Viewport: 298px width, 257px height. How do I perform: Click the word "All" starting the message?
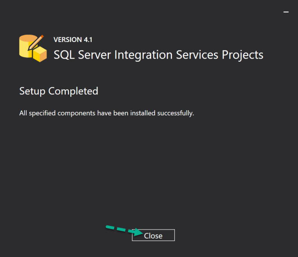[23, 113]
